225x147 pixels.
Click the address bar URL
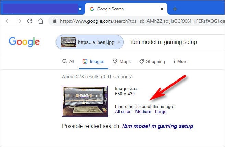pos(142,21)
